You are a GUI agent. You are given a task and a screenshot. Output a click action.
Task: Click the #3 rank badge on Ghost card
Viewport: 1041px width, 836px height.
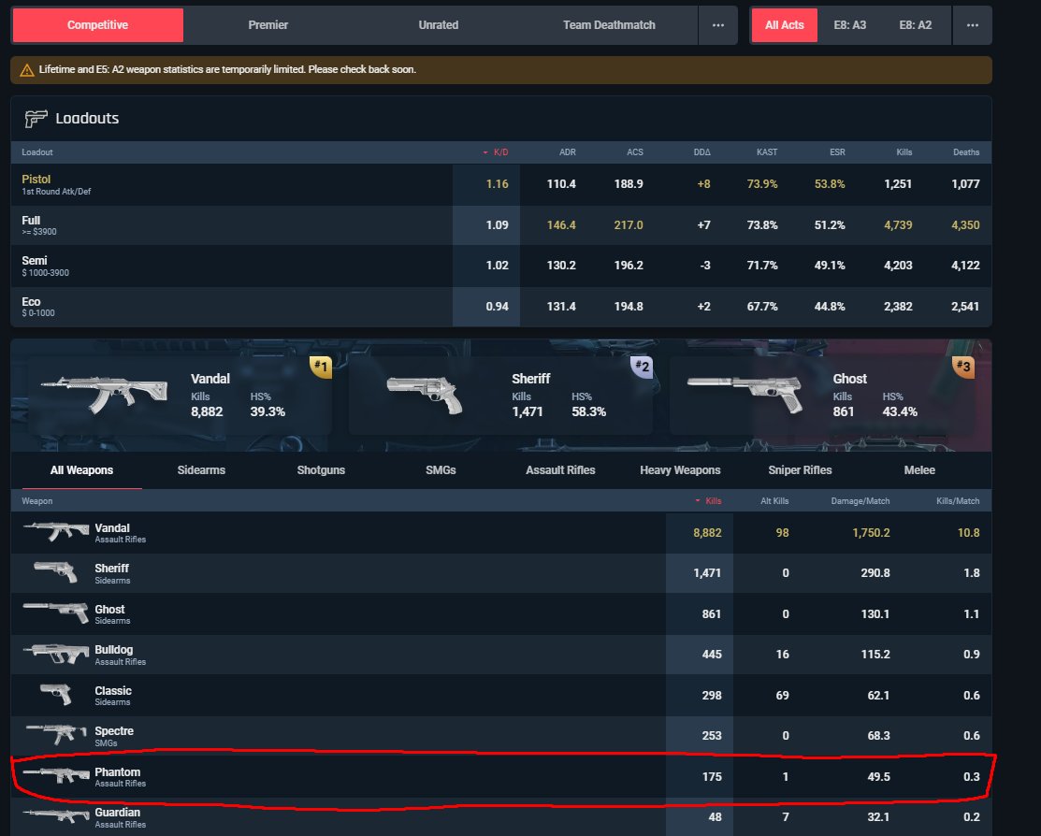(962, 367)
